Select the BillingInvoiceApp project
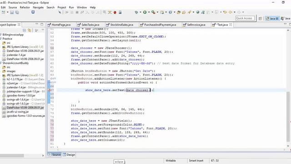This screenshot has width=291, height=164. (x=13, y=35)
